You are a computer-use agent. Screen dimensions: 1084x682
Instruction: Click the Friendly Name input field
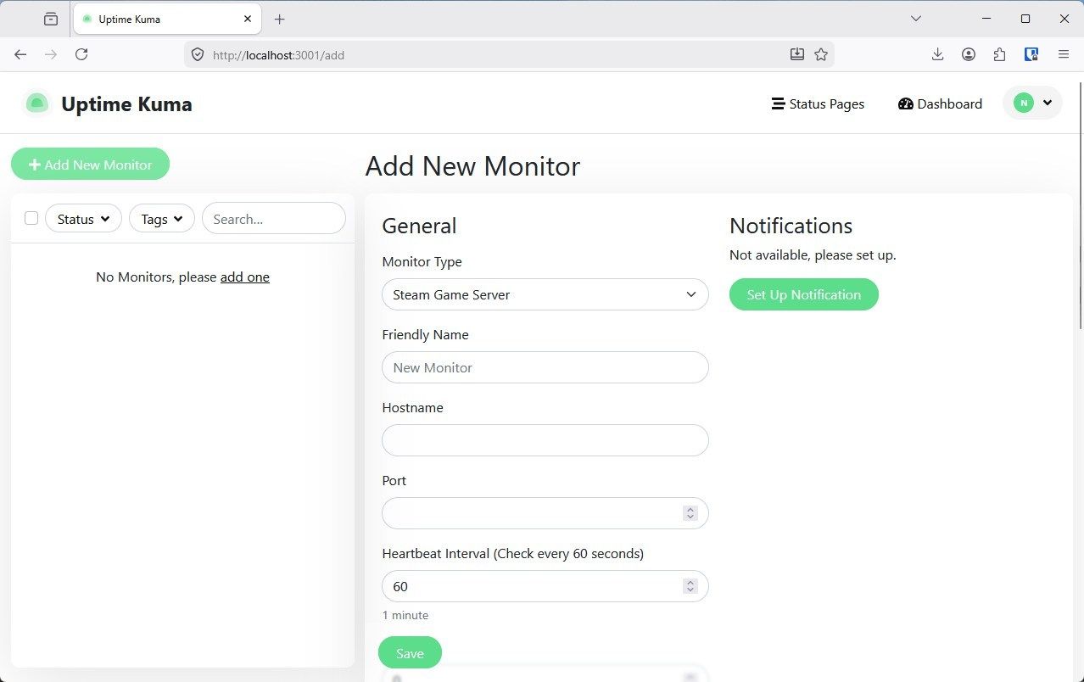click(x=545, y=367)
